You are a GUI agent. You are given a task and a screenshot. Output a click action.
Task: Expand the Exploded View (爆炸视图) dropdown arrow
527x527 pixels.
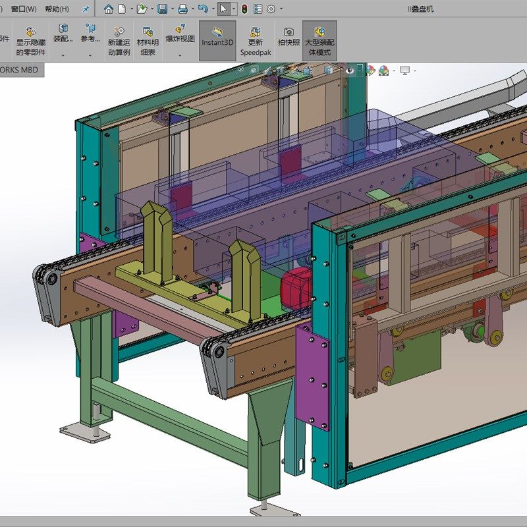tap(180, 55)
